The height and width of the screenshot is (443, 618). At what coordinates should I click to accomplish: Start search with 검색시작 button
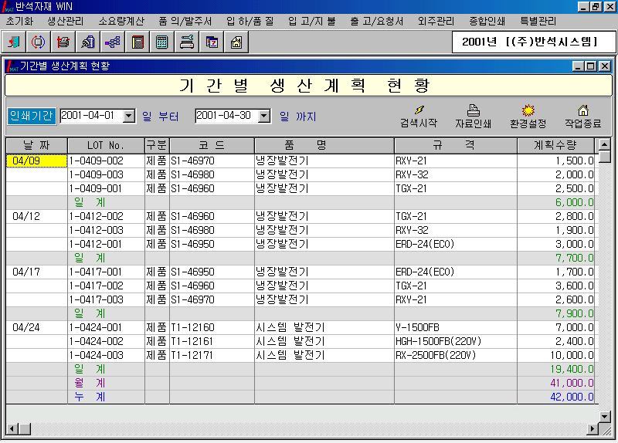click(x=418, y=117)
